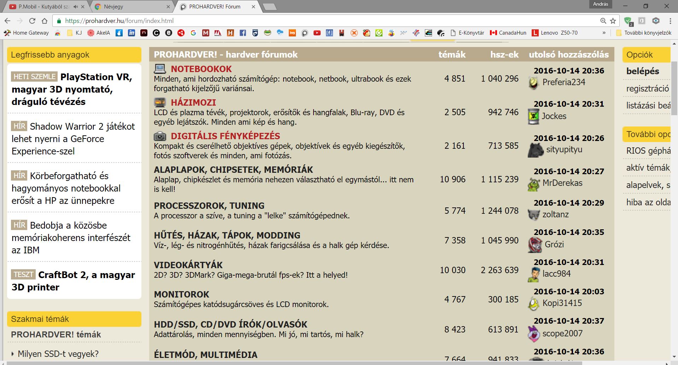Screen dimensions: 678x365
Task: Open the HŰTÉS, HÁZAK, TÁPOK, MODDING forum
Action: coord(227,235)
